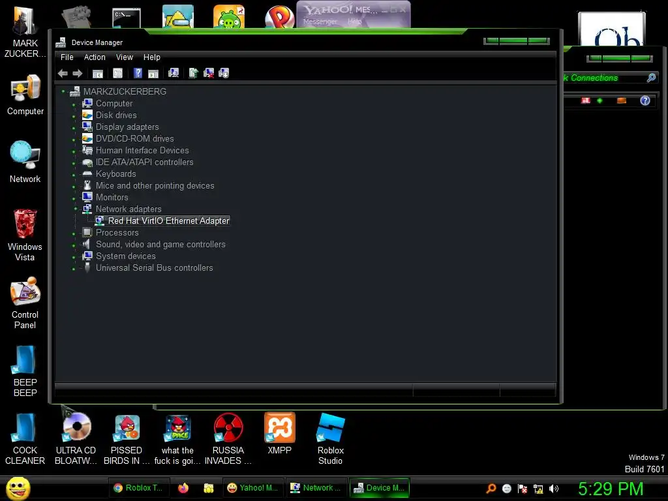Open the ULTRA CD BLOATW... desktop shortcut

tap(76, 438)
